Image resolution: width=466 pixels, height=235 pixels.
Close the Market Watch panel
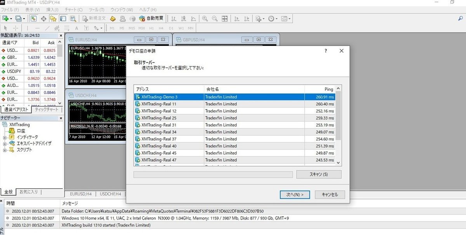point(61,35)
